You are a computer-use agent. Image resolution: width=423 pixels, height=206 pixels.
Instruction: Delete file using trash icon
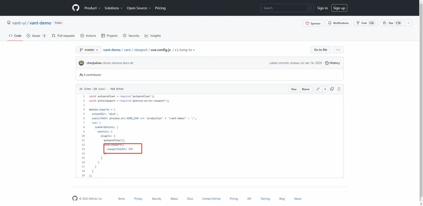pyautogui.click(x=339, y=89)
